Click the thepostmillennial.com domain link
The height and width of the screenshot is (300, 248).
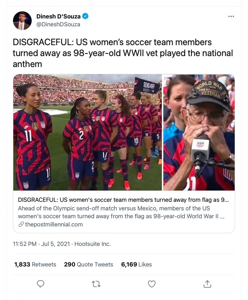tap(54, 224)
